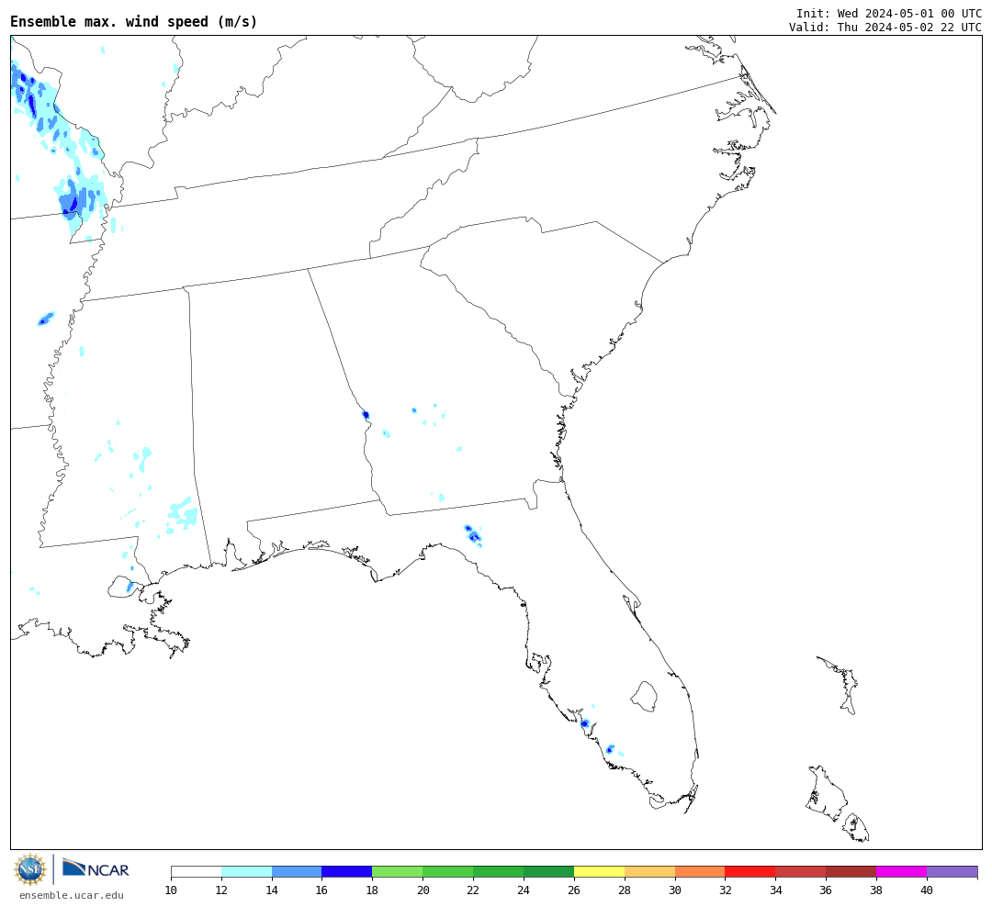Open the ensemble.ucar.edu link text

(x=72, y=895)
